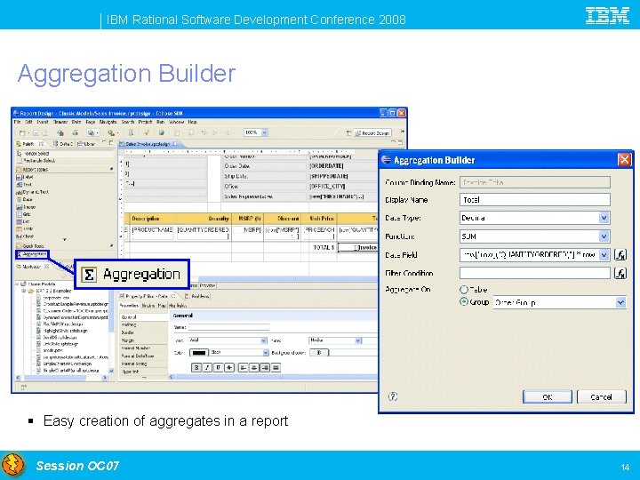640x480 pixels.
Task: Choose the Rectangle Select tool in Palette
Action: 35,161
